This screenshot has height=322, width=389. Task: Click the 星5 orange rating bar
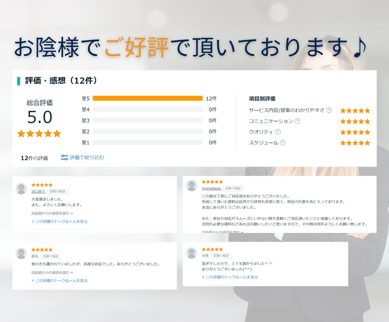pos(148,98)
